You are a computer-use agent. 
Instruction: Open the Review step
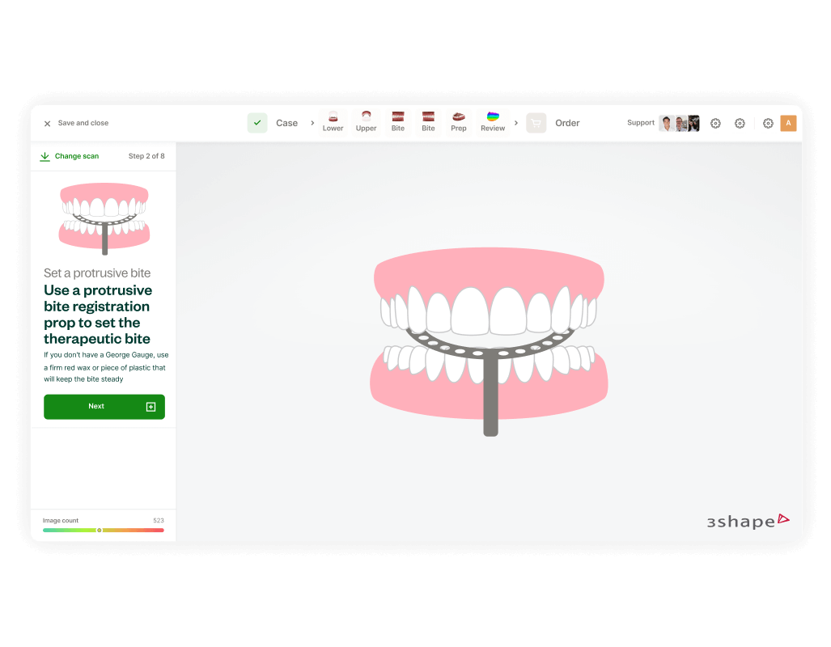(493, 122)
